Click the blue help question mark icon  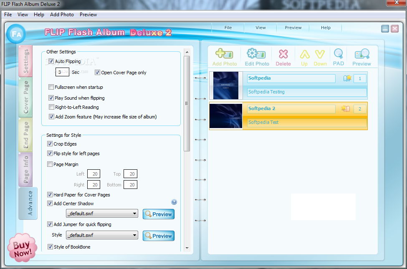[174, 202]
